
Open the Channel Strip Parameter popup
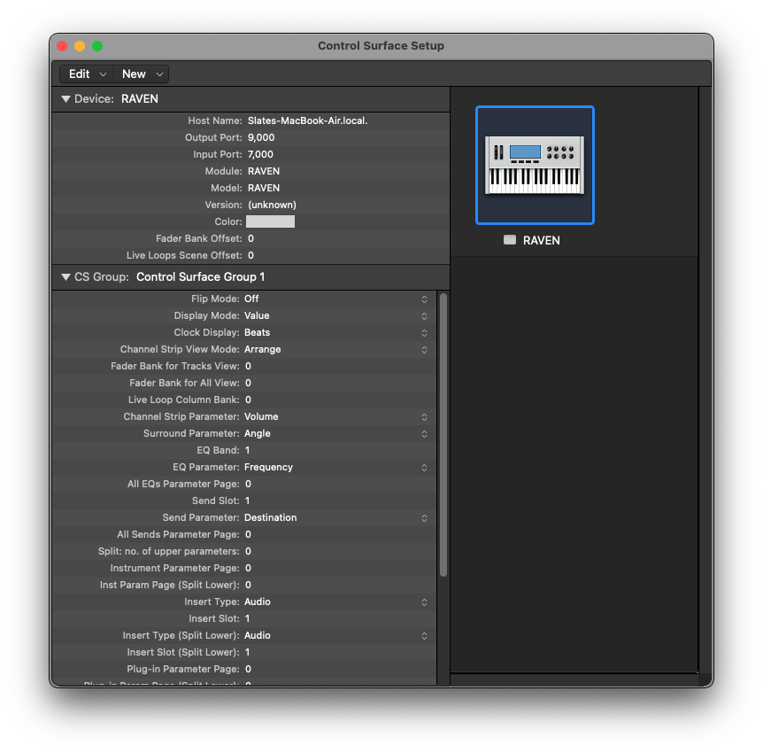click(x=424, y=417)
